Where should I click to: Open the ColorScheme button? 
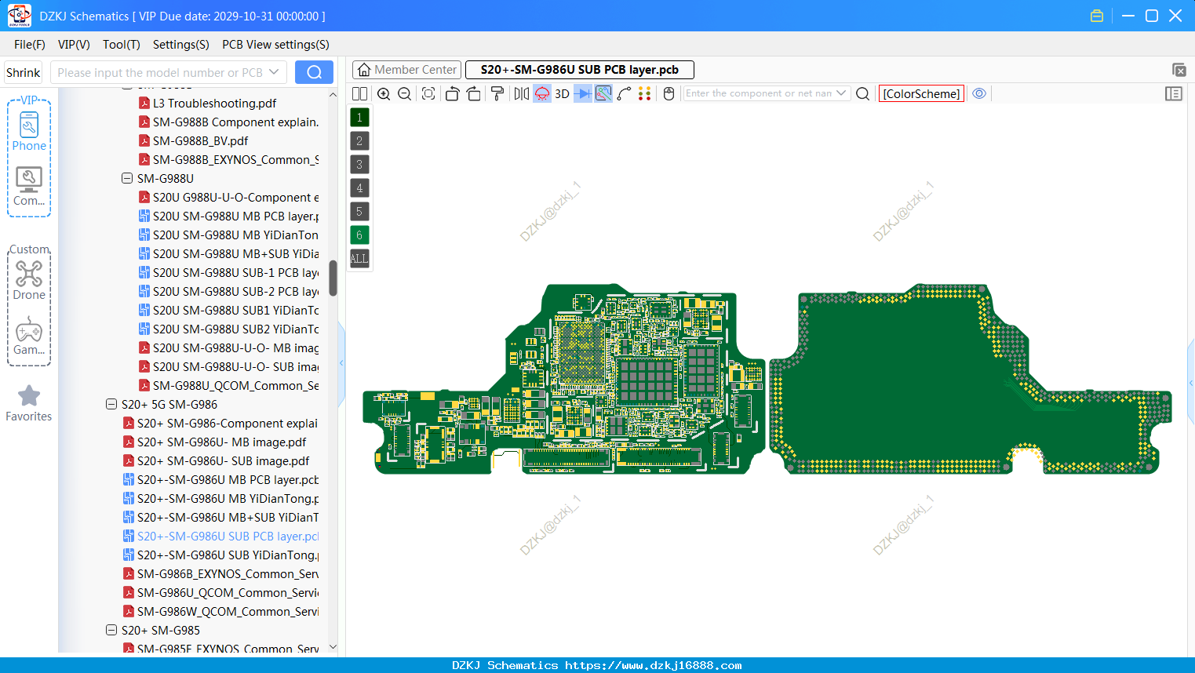click(x=921, y=93)
